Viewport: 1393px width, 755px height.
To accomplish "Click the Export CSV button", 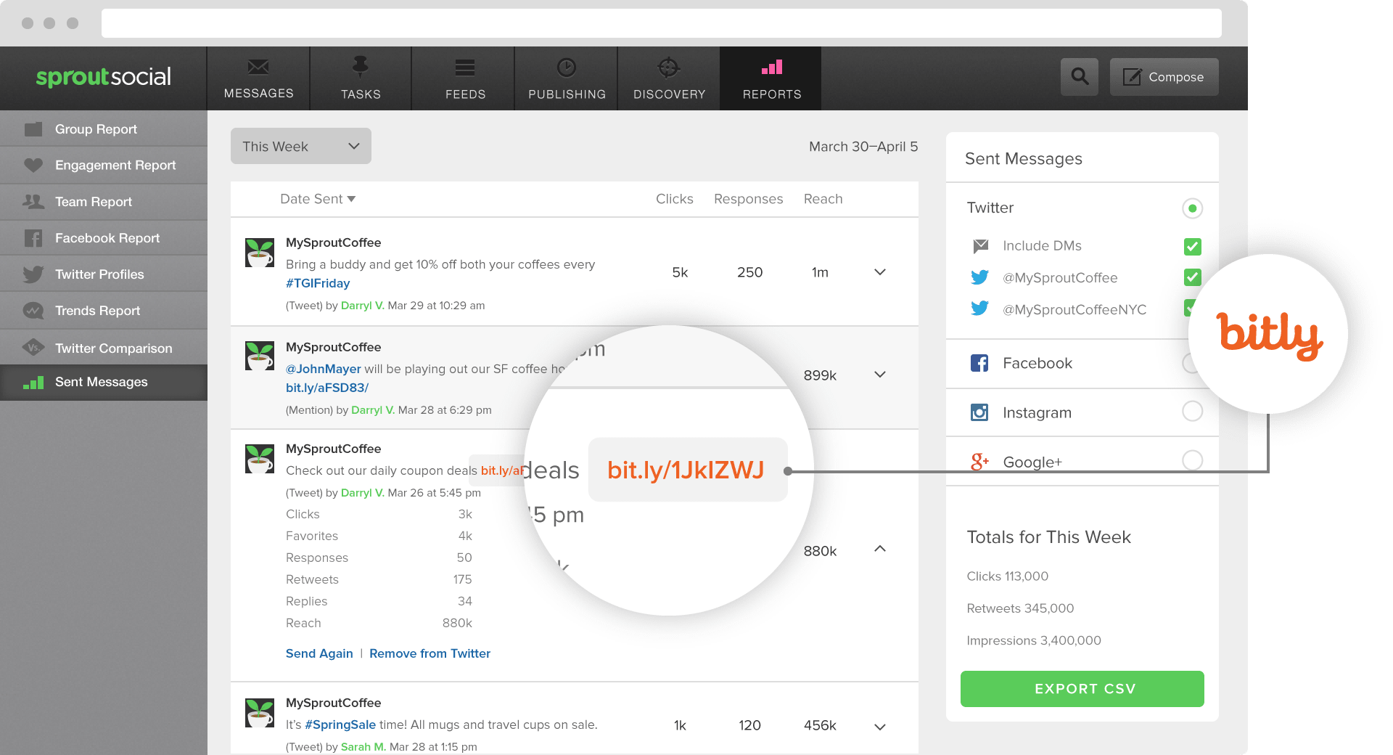I will [x=1082, y=688].
